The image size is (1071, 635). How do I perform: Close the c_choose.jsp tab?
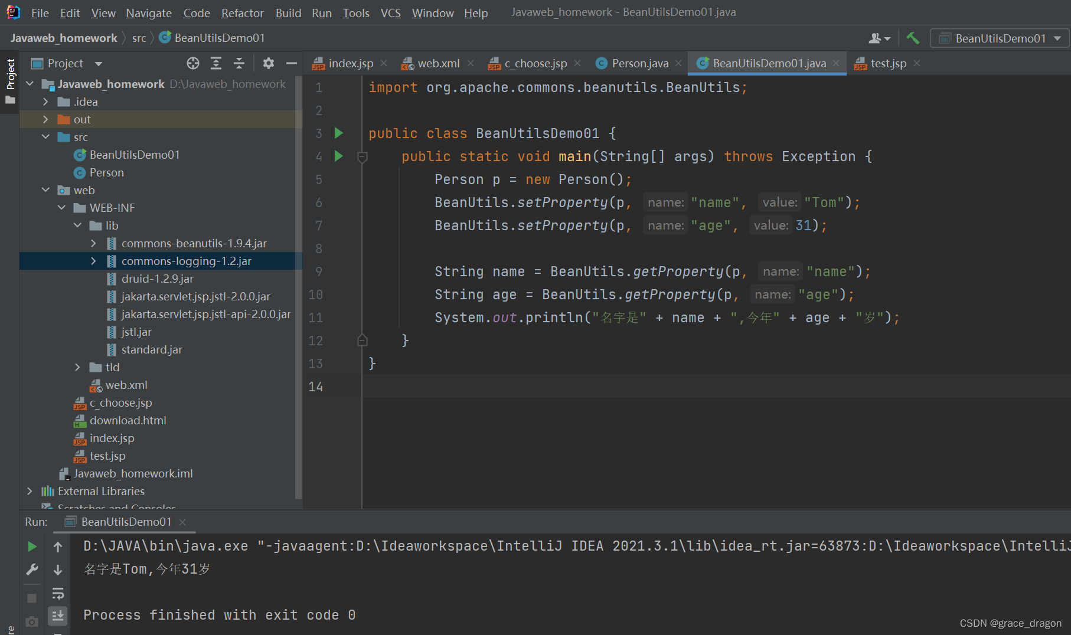(x=577, y=63)
